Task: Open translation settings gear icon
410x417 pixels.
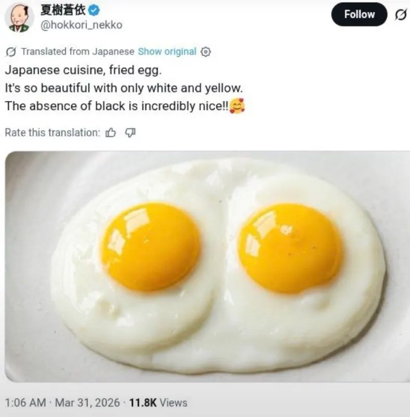Action: pos(205,52)
